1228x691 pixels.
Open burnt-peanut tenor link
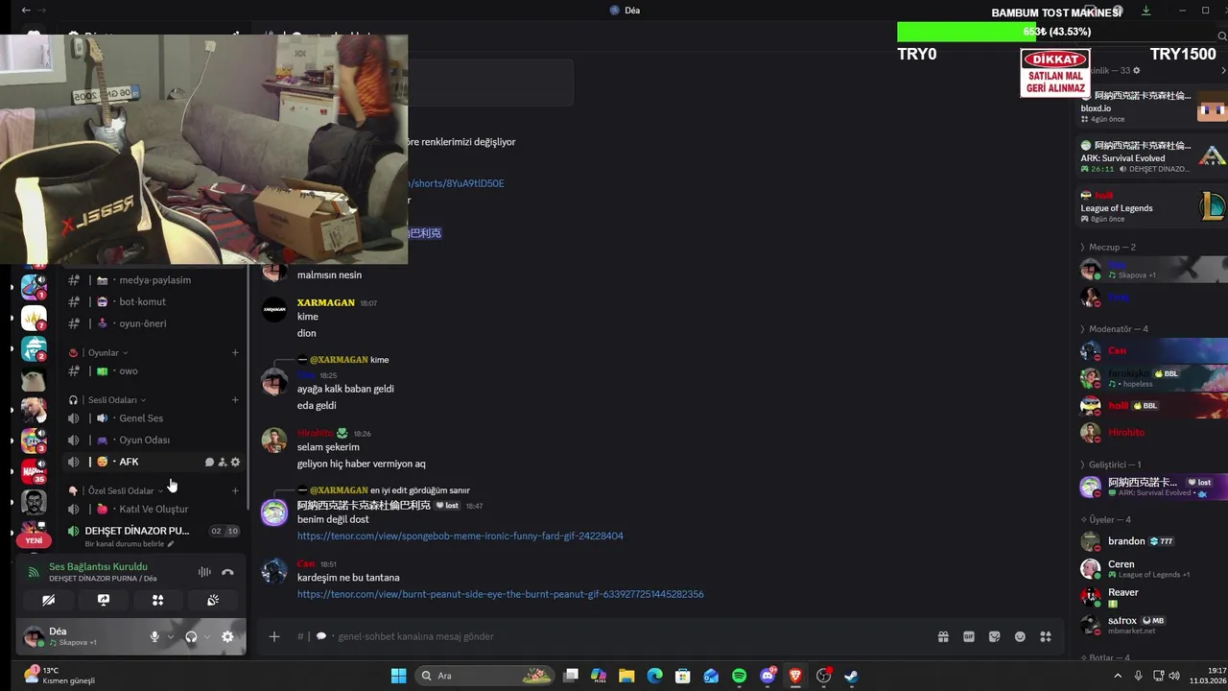pos(500,594)
